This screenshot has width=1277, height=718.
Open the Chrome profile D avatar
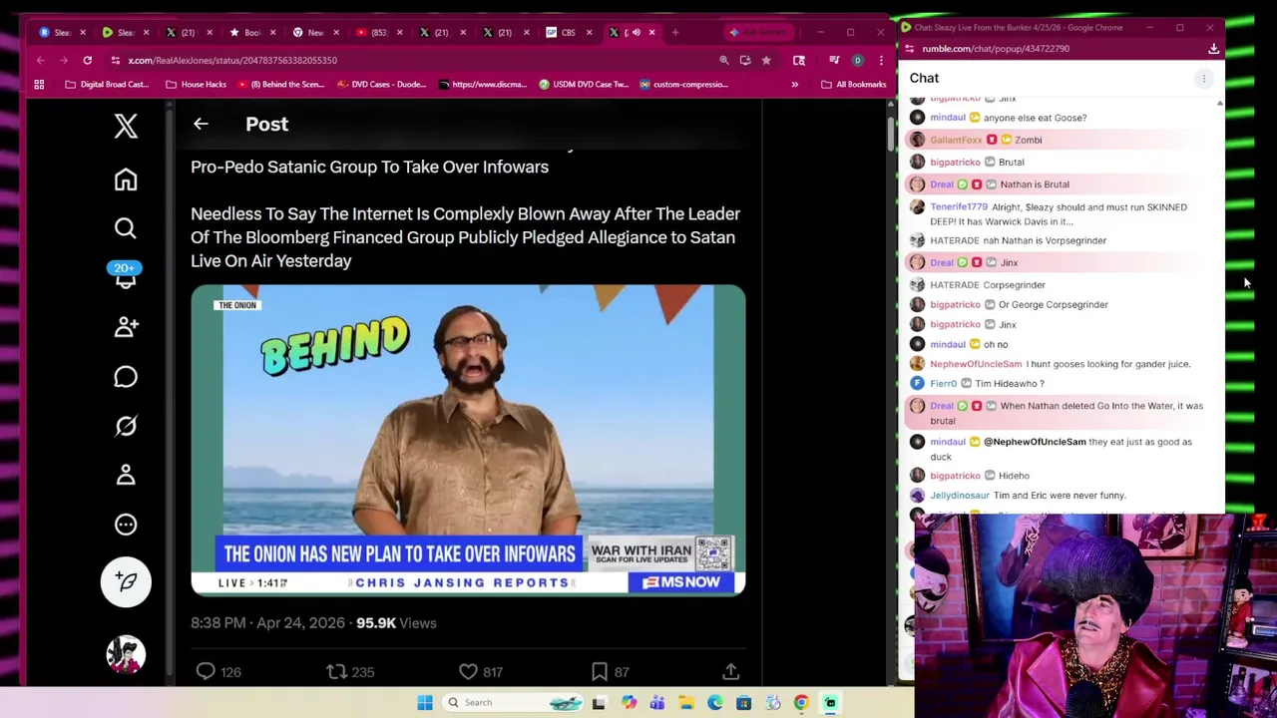point(857,60)
